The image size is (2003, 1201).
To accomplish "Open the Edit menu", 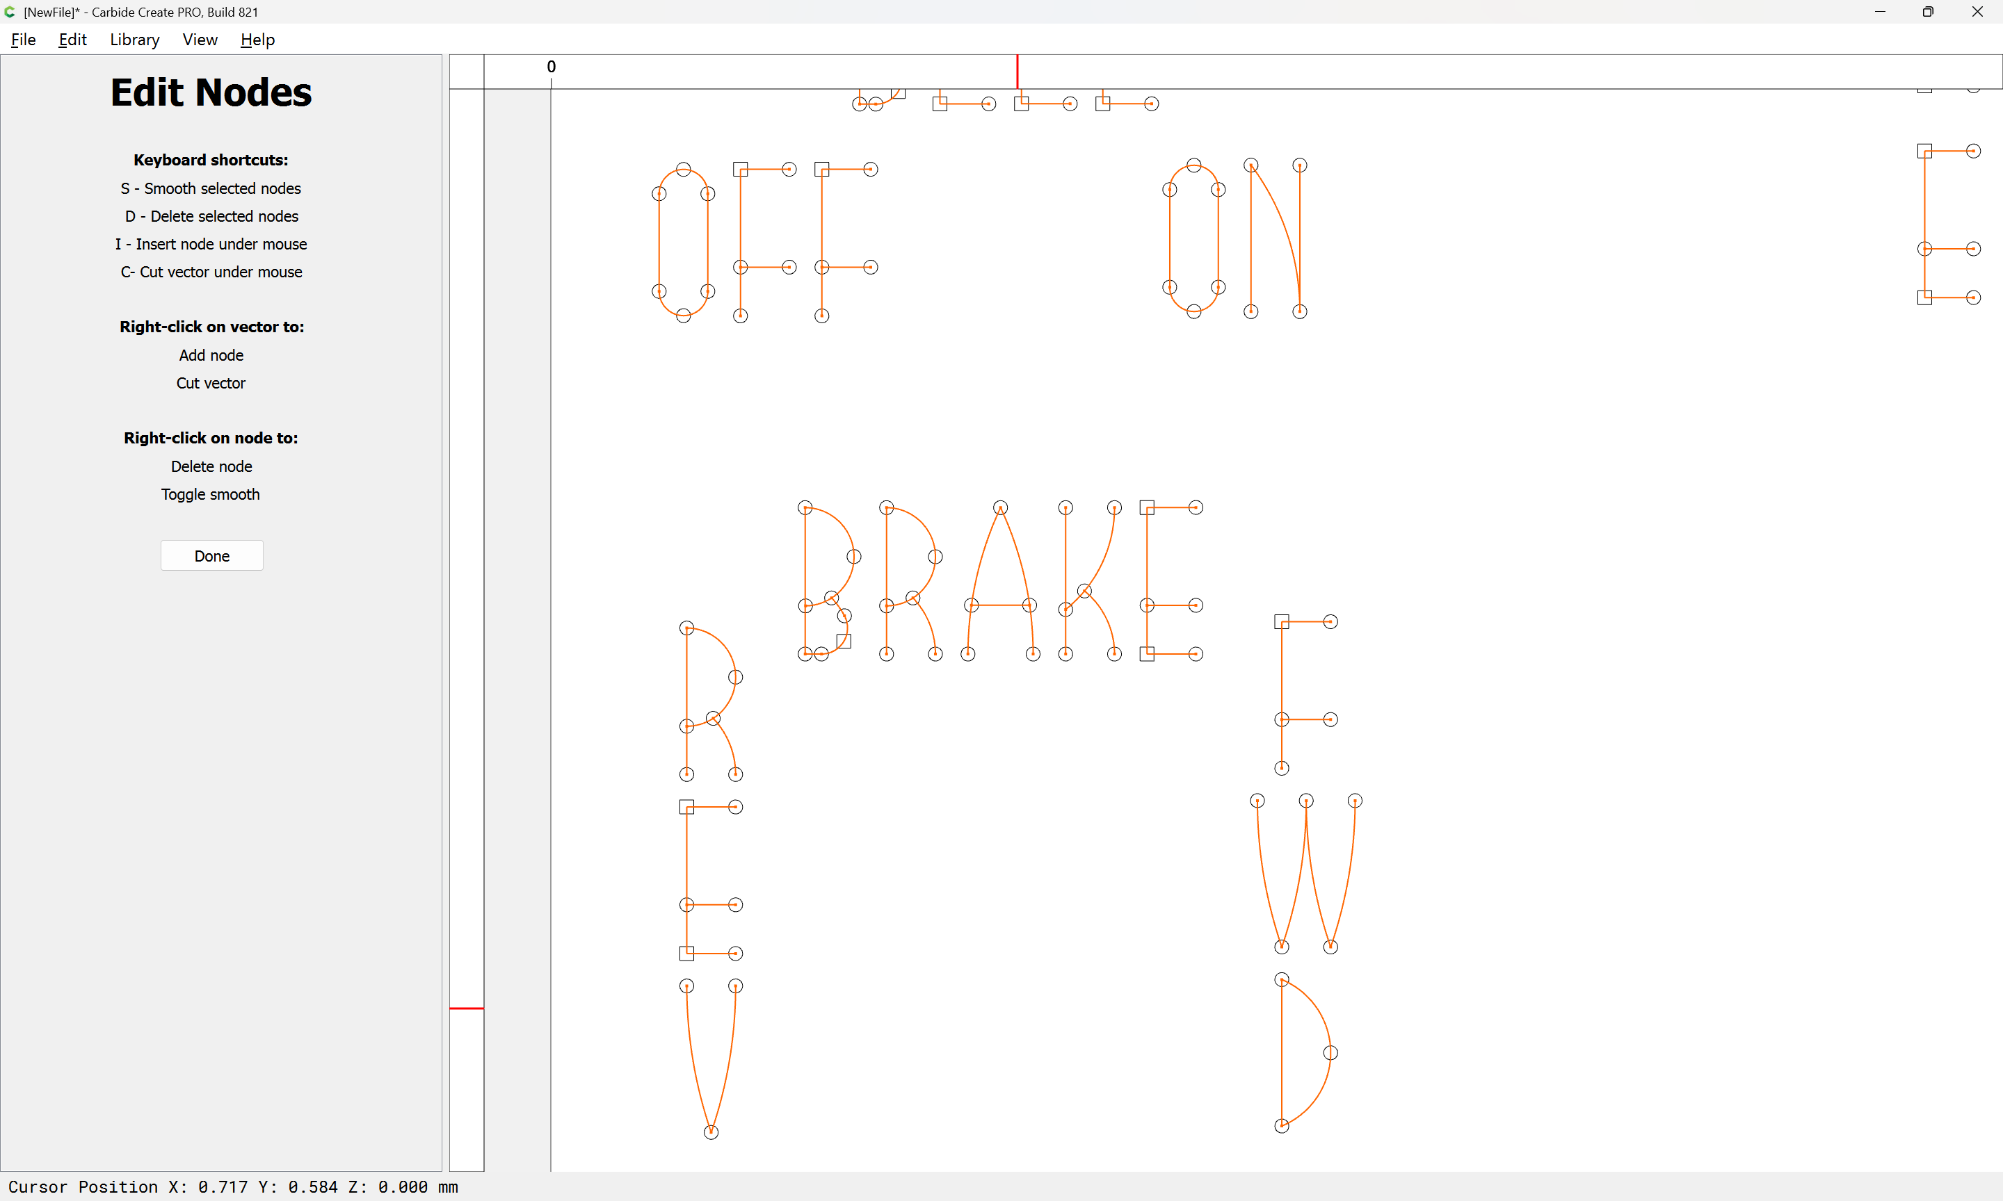I will (72, 40).
